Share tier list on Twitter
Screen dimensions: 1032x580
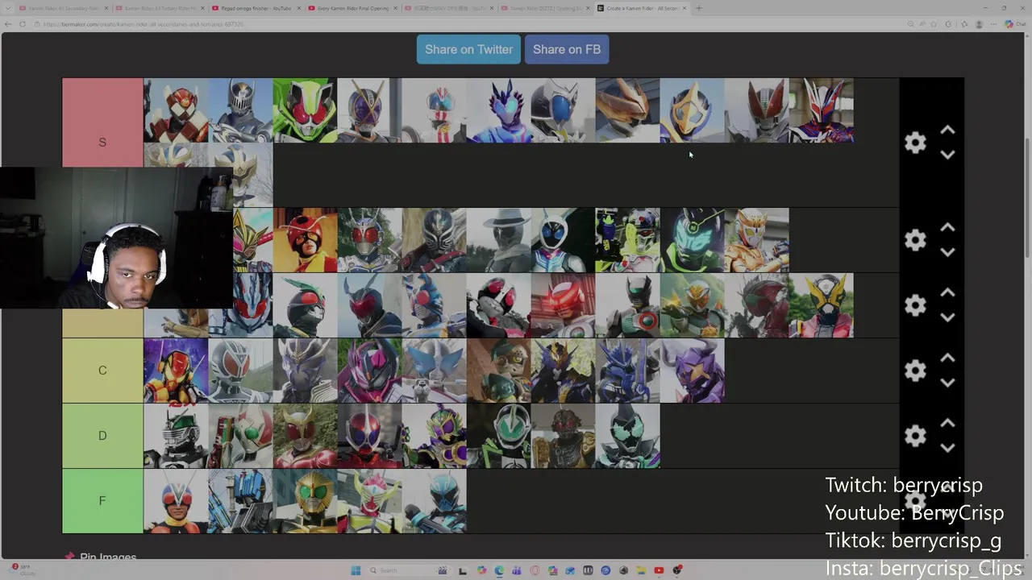(x=468, y=49)
